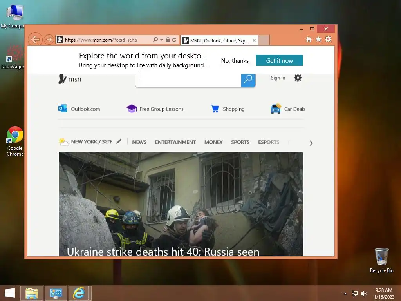Click the Free Group Lessons graduation cap icon
This screenshot has height=301, width=401.
coord(132,109)
